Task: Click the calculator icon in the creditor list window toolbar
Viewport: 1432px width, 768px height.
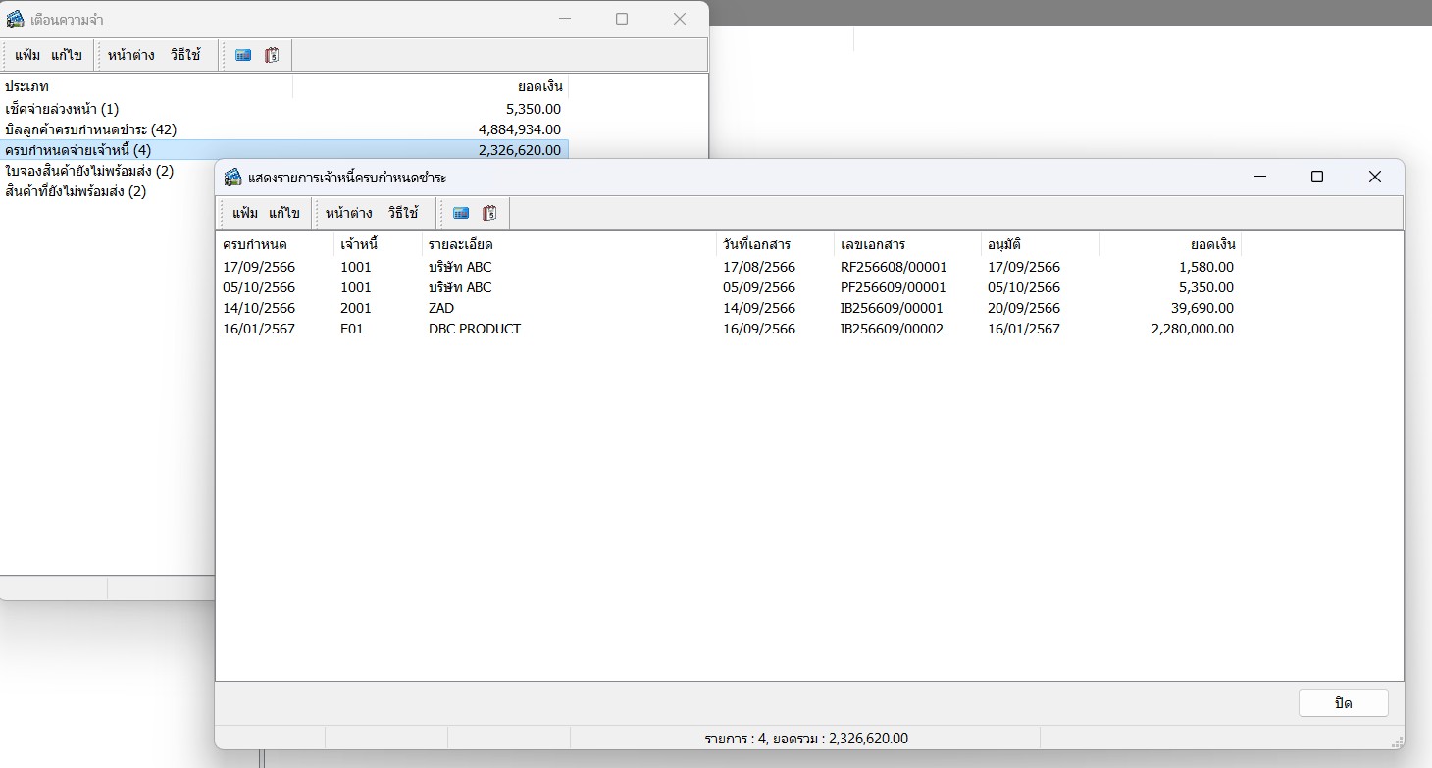Action: (461, 213)
